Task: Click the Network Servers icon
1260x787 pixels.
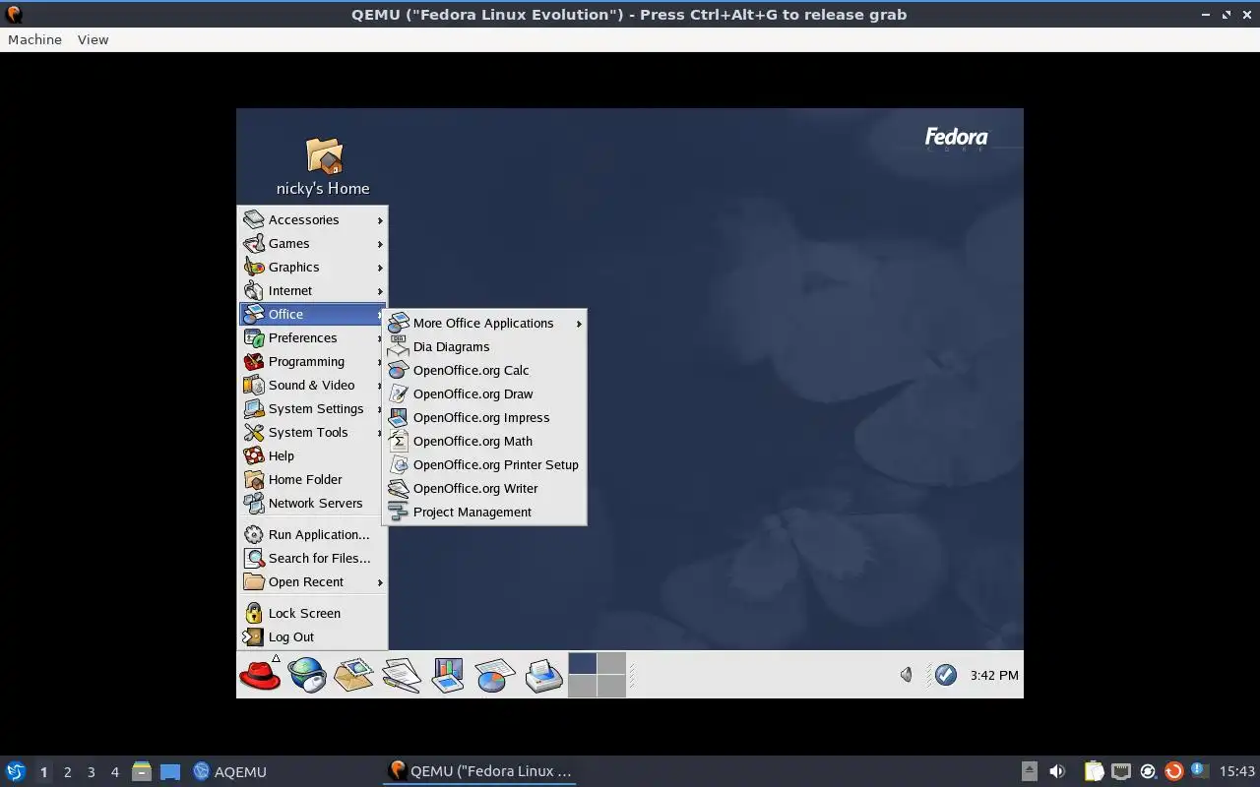Action: coord(254,503)
